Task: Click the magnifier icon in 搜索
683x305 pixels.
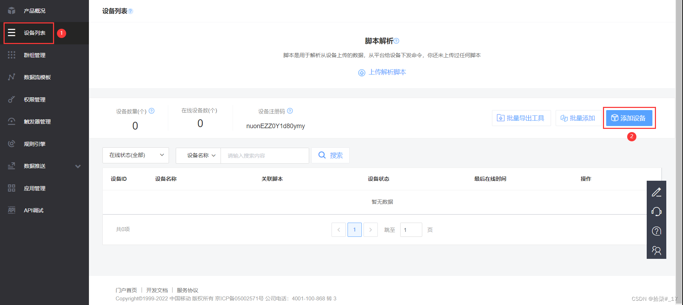Action: click(x=322, y=155)
